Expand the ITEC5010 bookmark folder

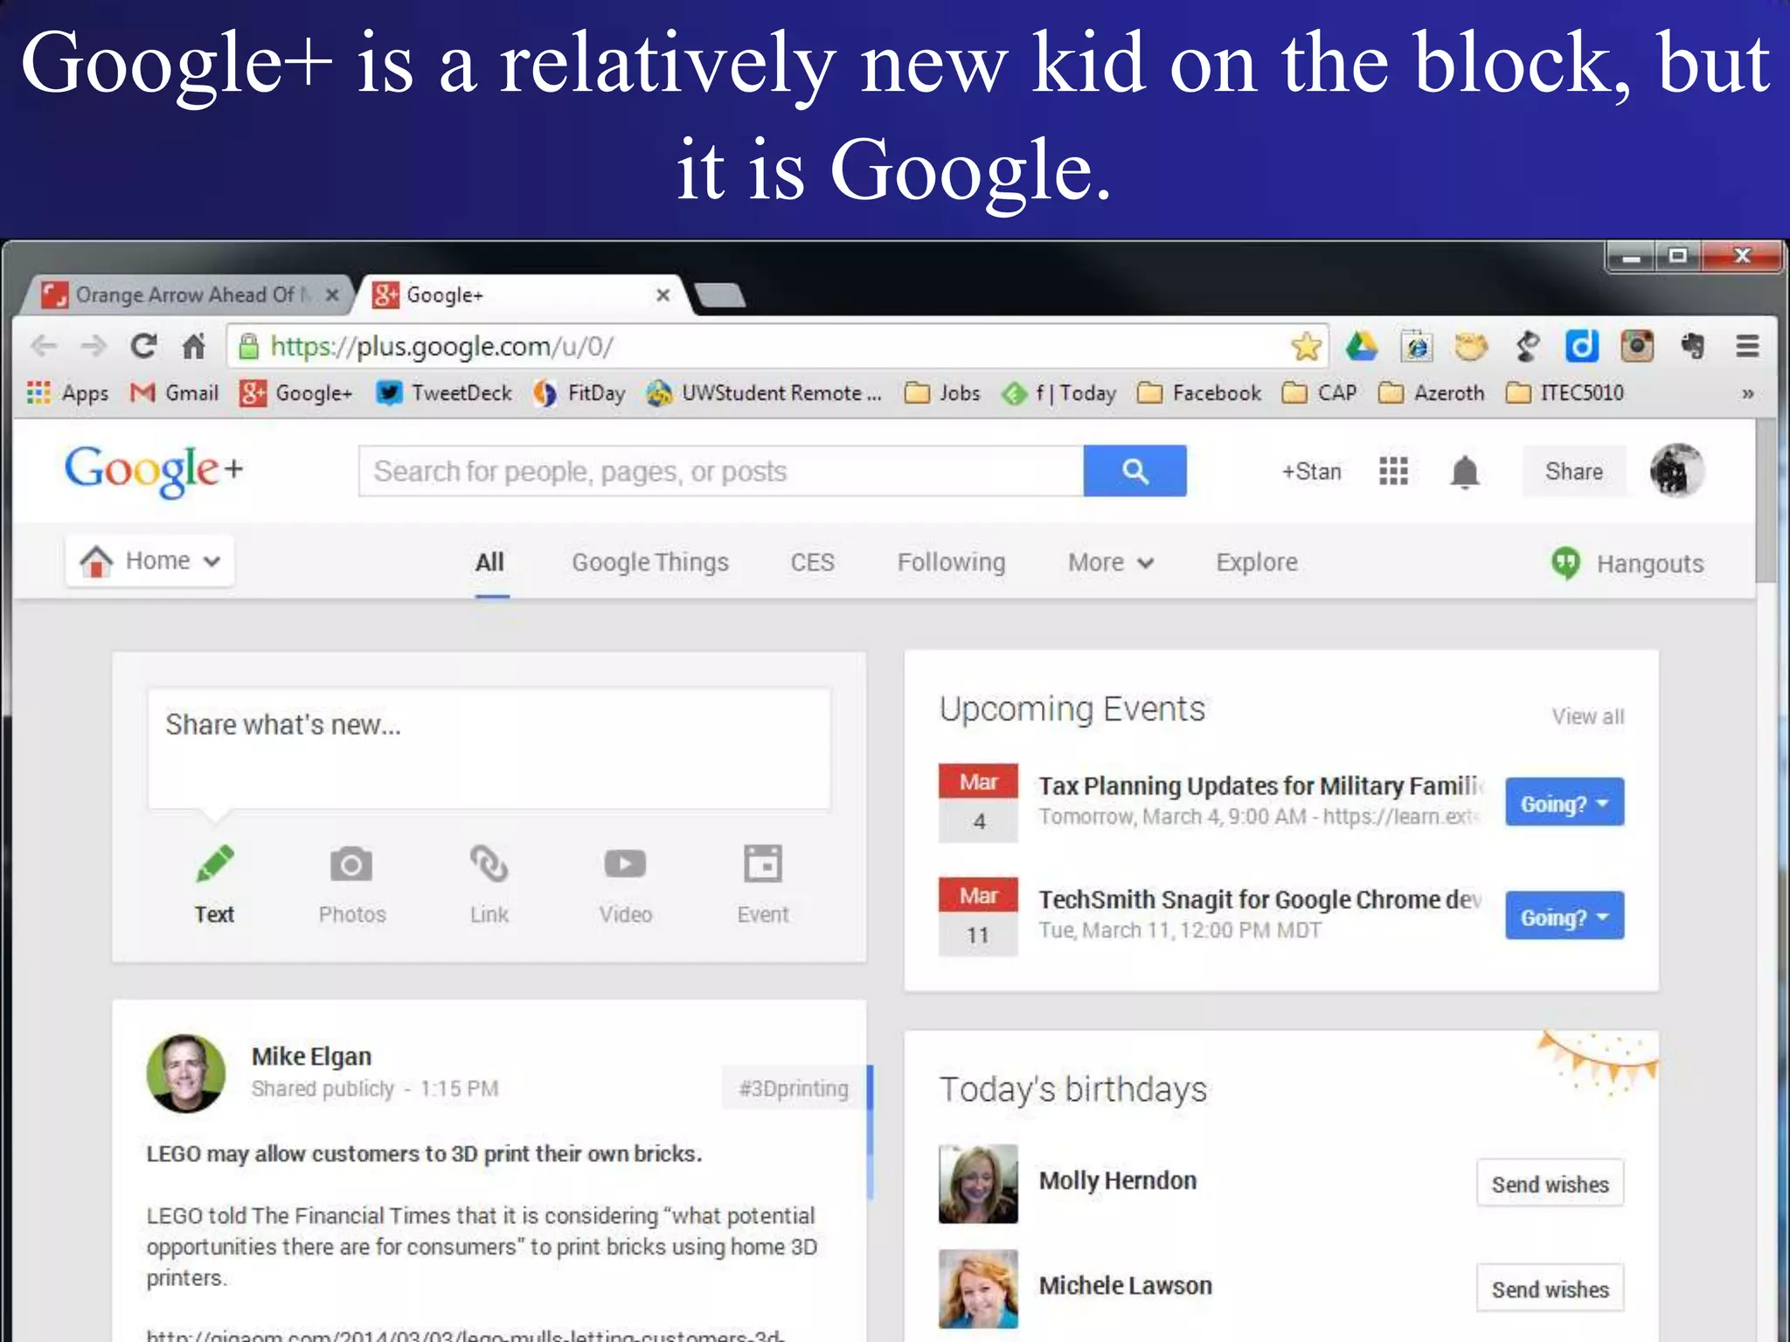(1565, 393)
